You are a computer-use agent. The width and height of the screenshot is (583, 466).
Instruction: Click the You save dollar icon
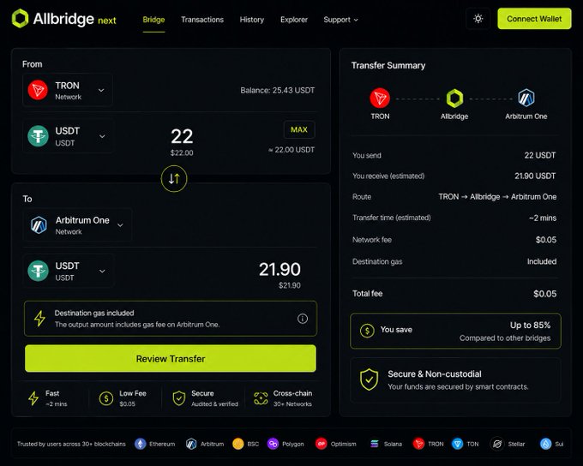[x=367, y=331]
